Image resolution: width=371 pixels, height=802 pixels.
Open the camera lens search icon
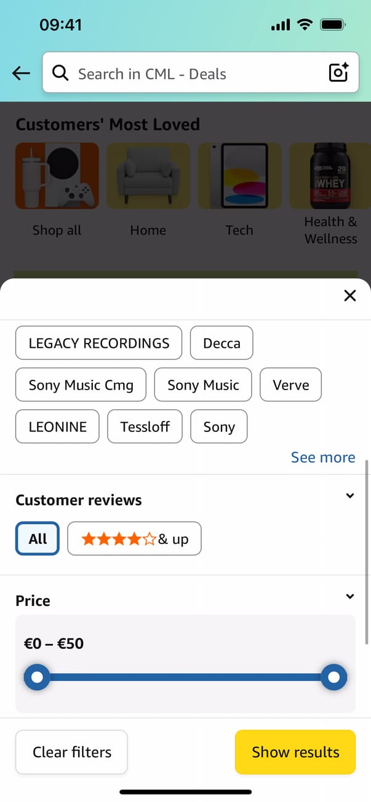(338, 73)
